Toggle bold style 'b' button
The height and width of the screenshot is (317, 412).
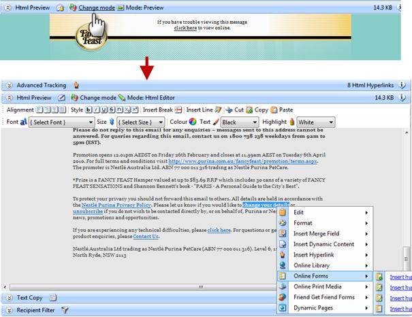coord(89,110)
